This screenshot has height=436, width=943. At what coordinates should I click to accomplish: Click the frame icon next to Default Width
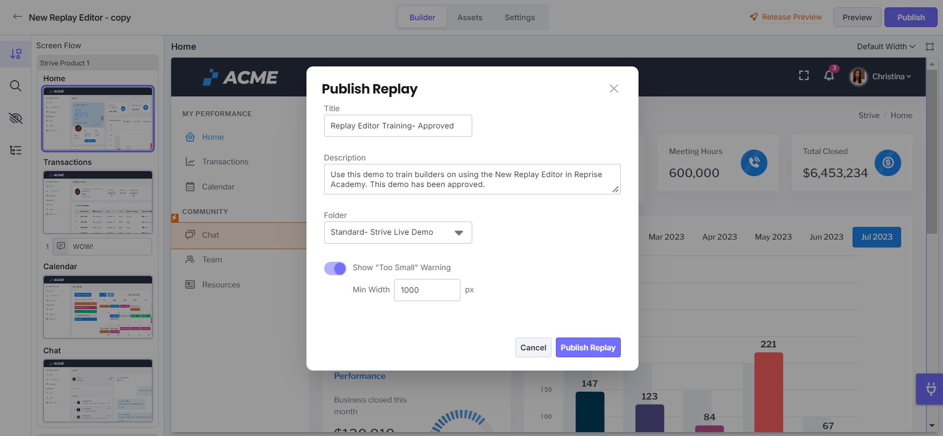tap(930, 46)
